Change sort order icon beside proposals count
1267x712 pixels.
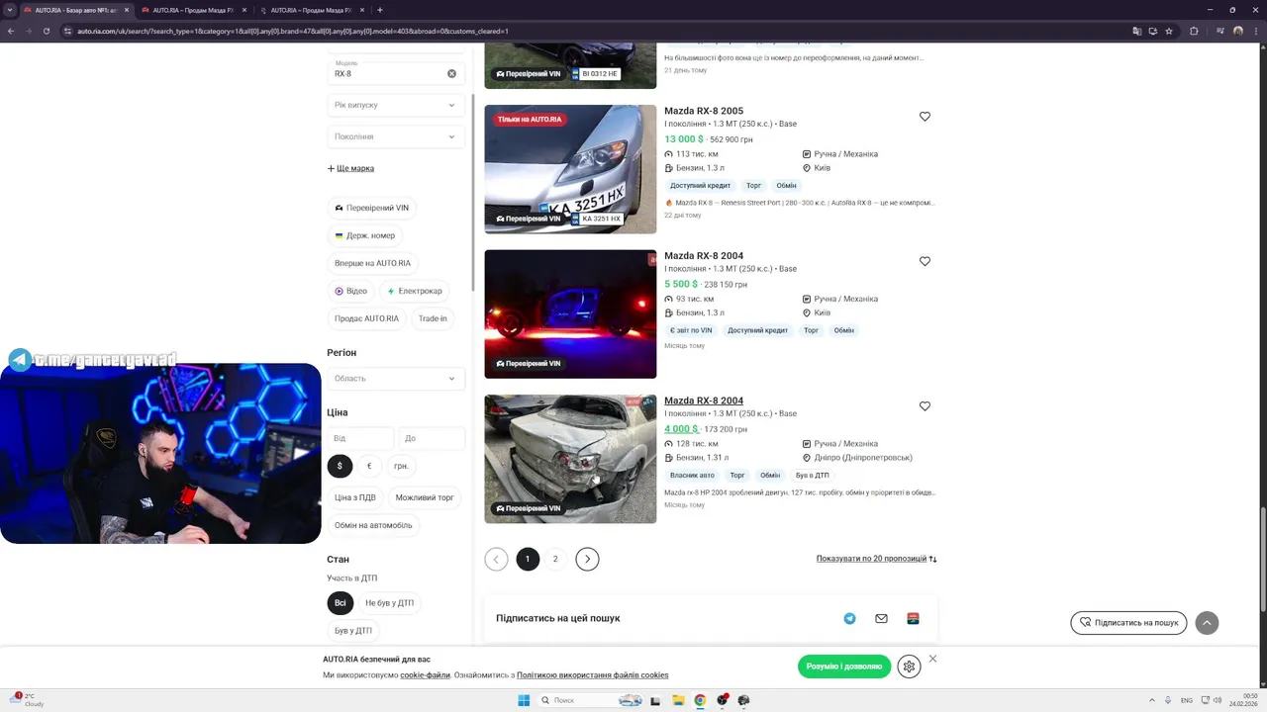tap(932, 559)
